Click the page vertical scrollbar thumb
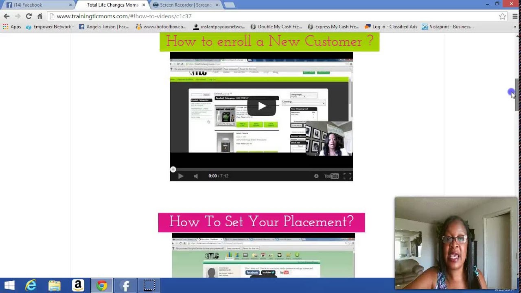521x293 pixels. (517, 94)
